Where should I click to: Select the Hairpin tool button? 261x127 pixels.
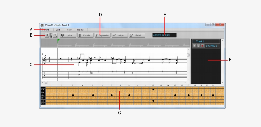(x=120, y=35)
